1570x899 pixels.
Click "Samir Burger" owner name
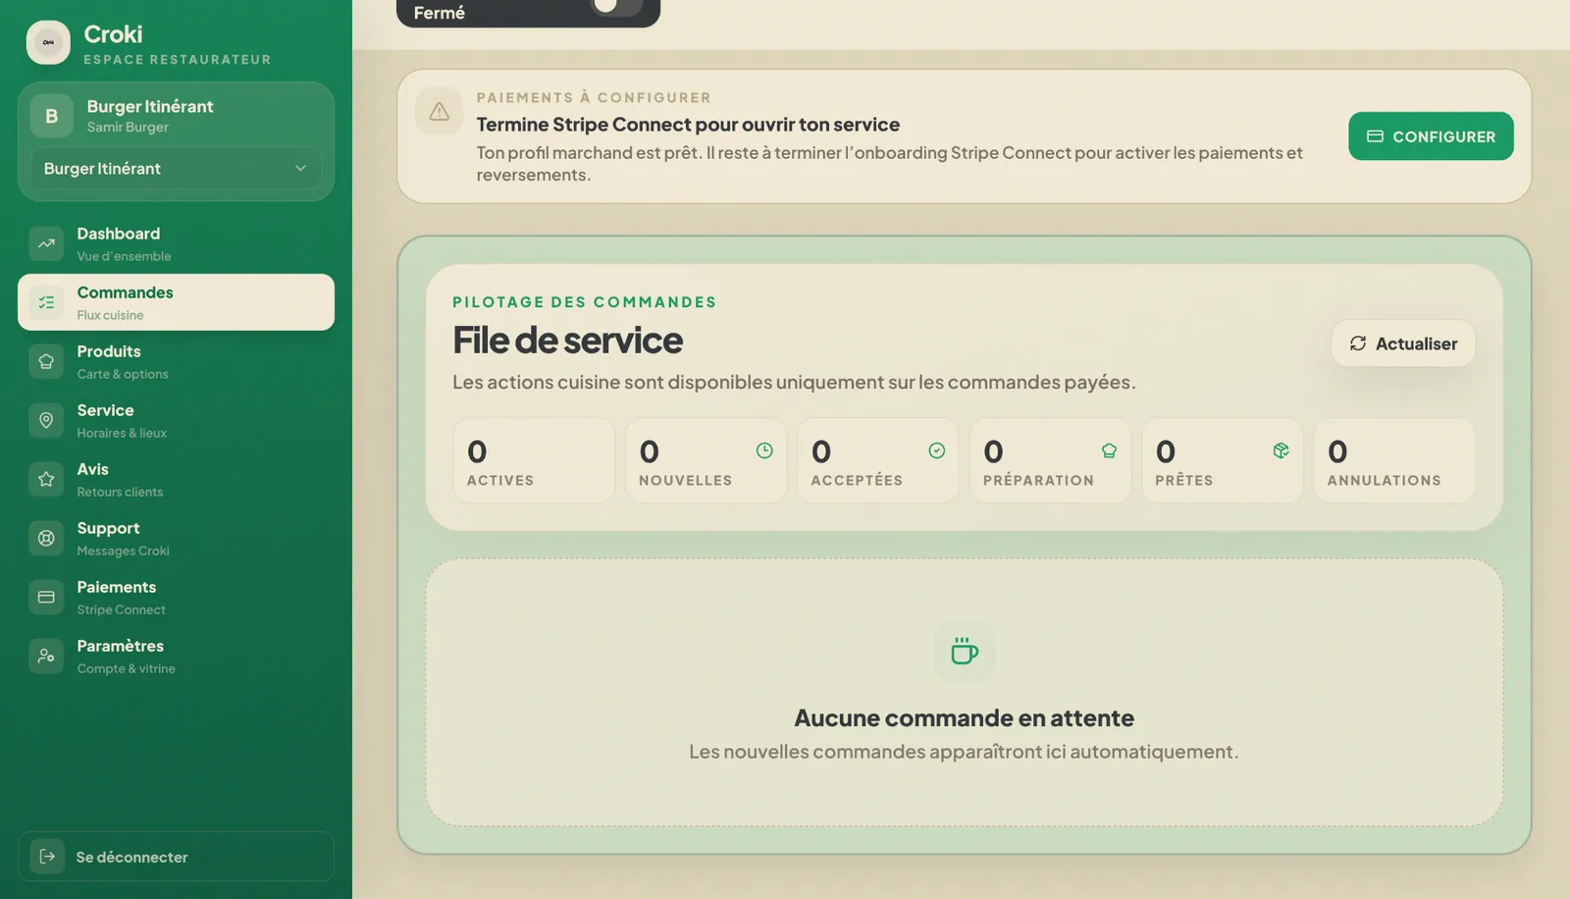click(128, 127)
